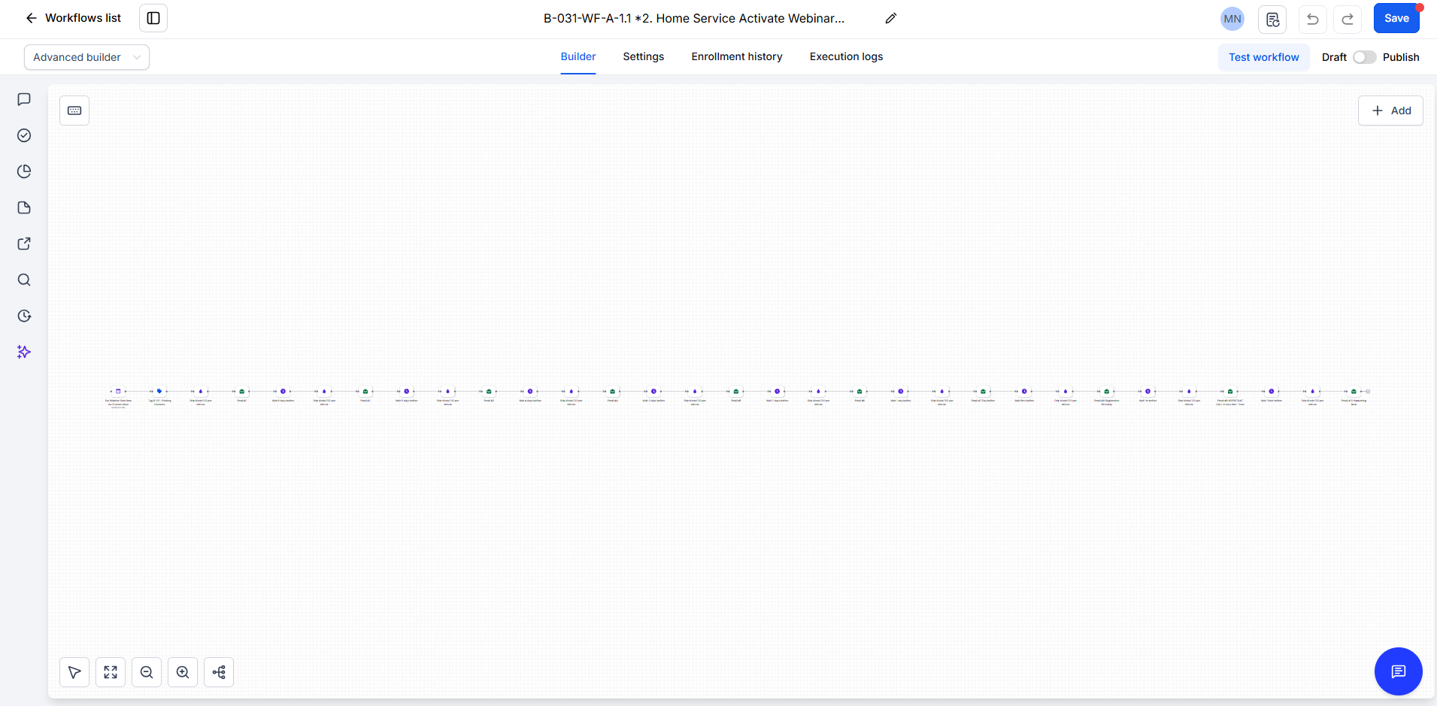Redo the last change
The height and width of the screenshot is (706, 1437).
1348,19
